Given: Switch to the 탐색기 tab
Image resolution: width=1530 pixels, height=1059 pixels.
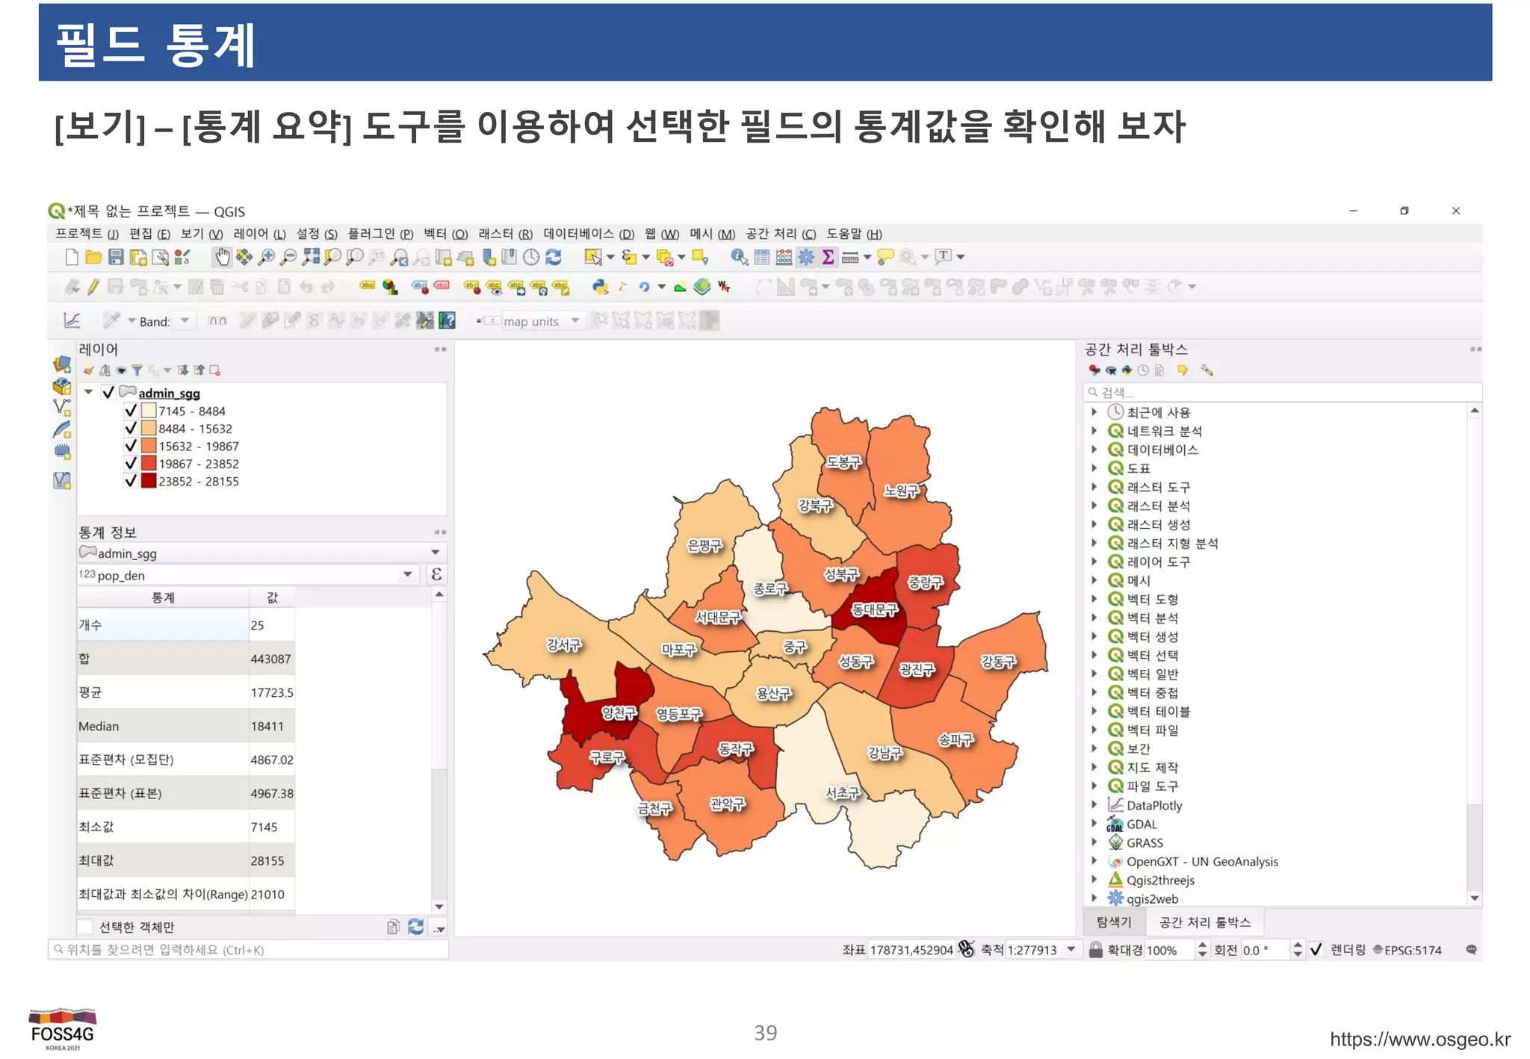Looking at the screenshot, I should pyautogui.click(x=1114, y=922).
